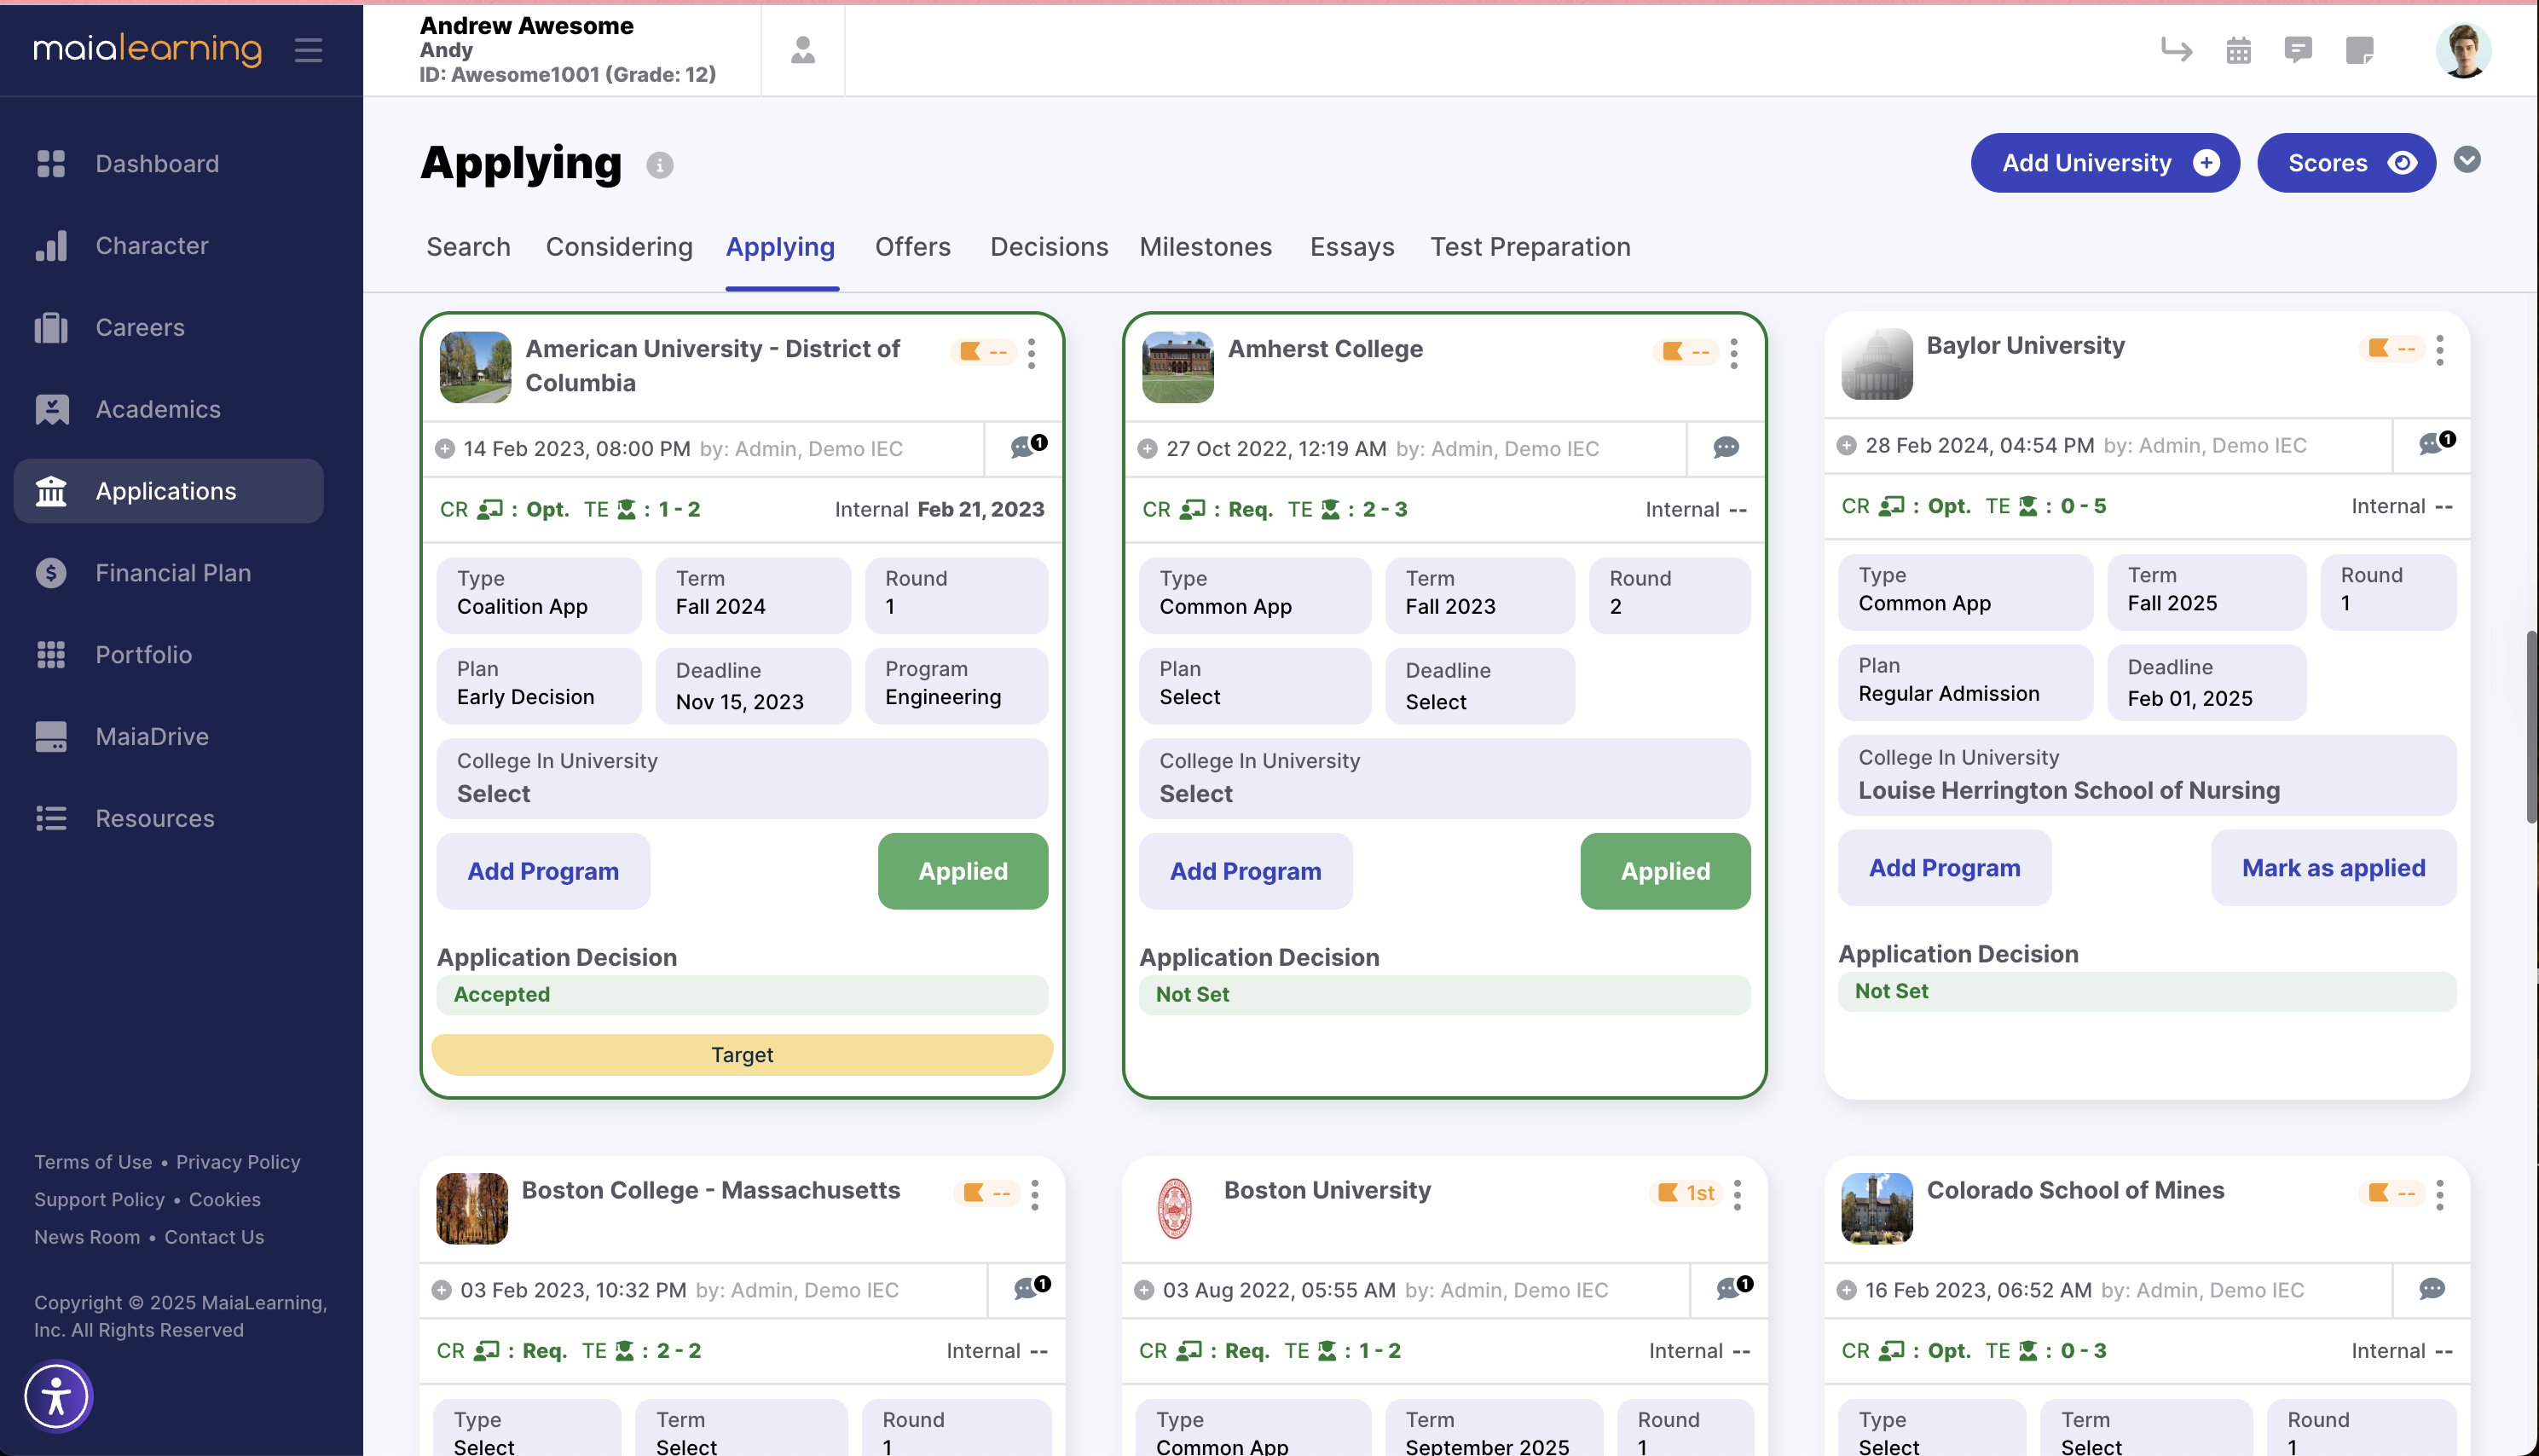Screen dimensions: 2539x1456
Task: Open the accessibility widget icon
Action: click(x=57, y=1396)
